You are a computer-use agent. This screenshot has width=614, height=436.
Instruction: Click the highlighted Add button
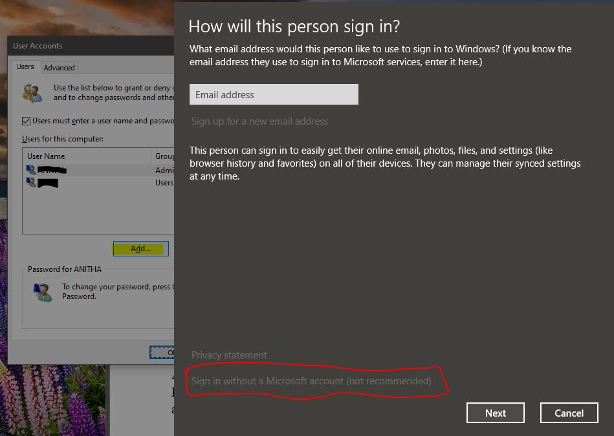[140, 248]
